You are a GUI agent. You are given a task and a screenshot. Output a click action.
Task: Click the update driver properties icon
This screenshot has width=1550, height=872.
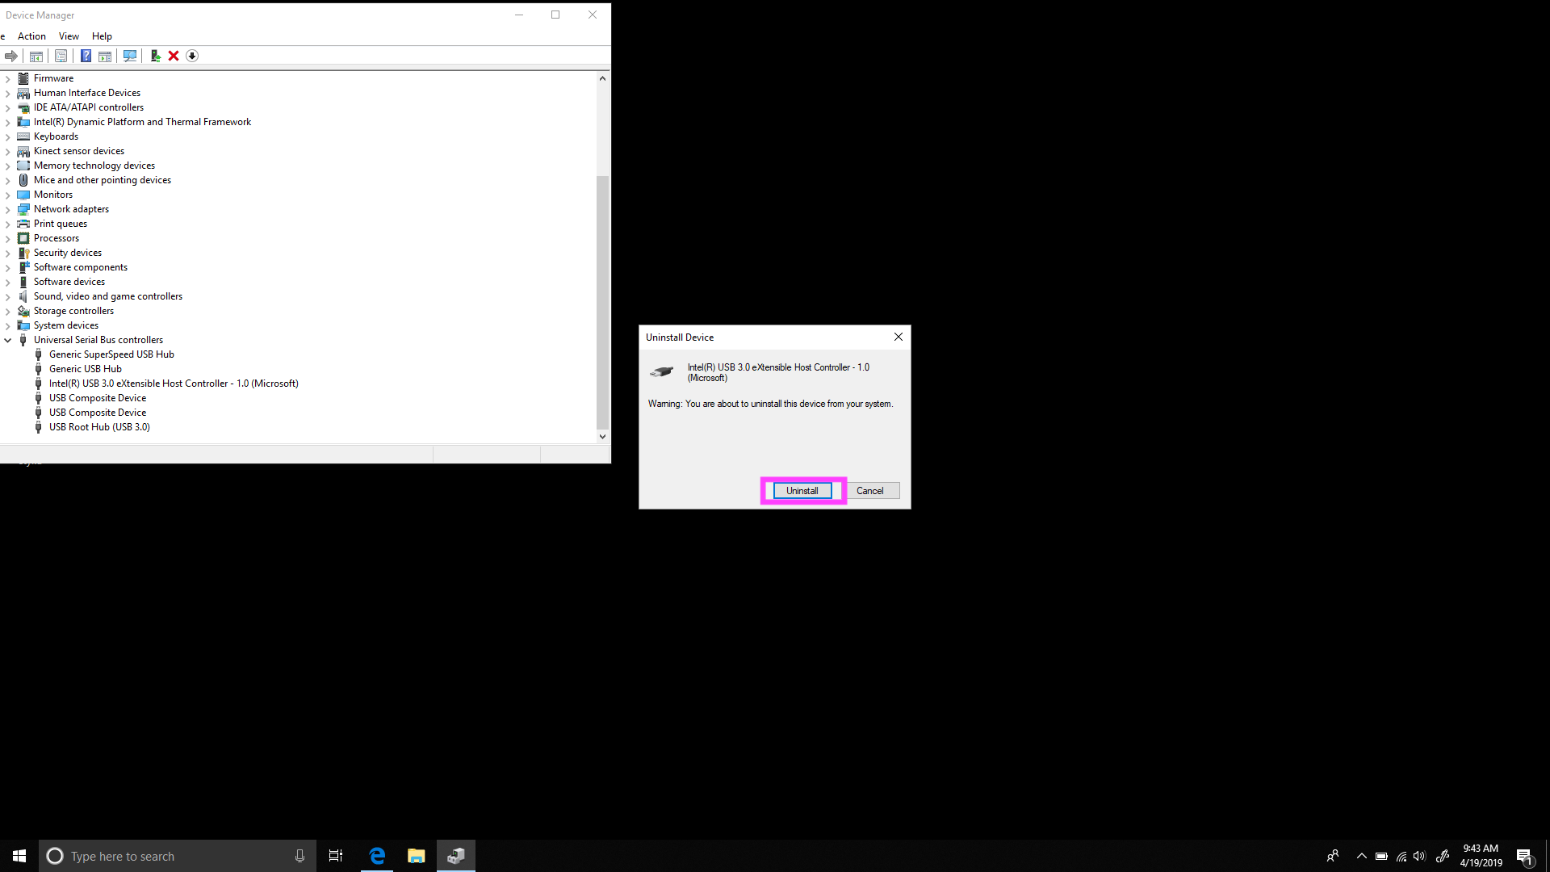[x=154, y=56]
